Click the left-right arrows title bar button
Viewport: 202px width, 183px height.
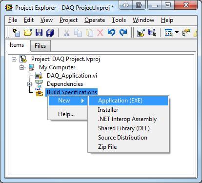[x=125, y=5]
